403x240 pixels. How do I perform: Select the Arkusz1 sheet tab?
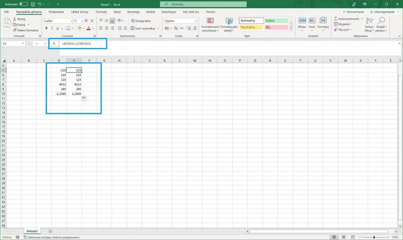click(x=32, y=231)
